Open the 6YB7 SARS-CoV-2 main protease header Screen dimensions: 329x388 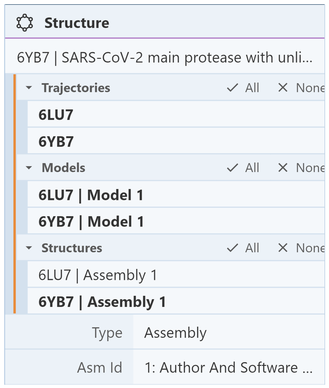tap(164, 58)
